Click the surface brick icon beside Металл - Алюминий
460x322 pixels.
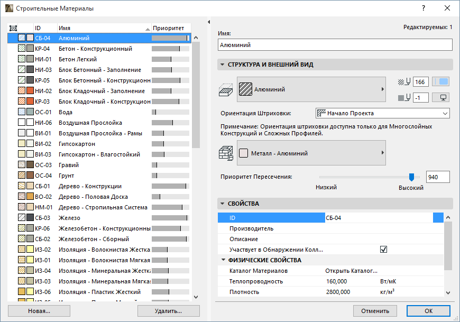226,153
